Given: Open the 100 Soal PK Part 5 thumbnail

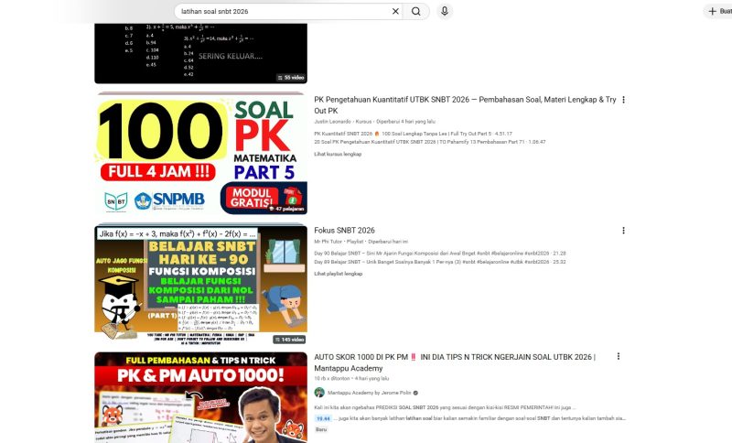Looking at the screenshot, I should point(200,155).
